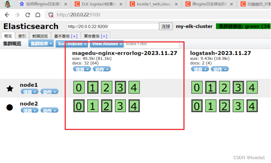This screenshot has height=163, width=271.
Task: Select shard 0 of magedu-nginx-errorlog on node1
Action: (x=79, y=88)
